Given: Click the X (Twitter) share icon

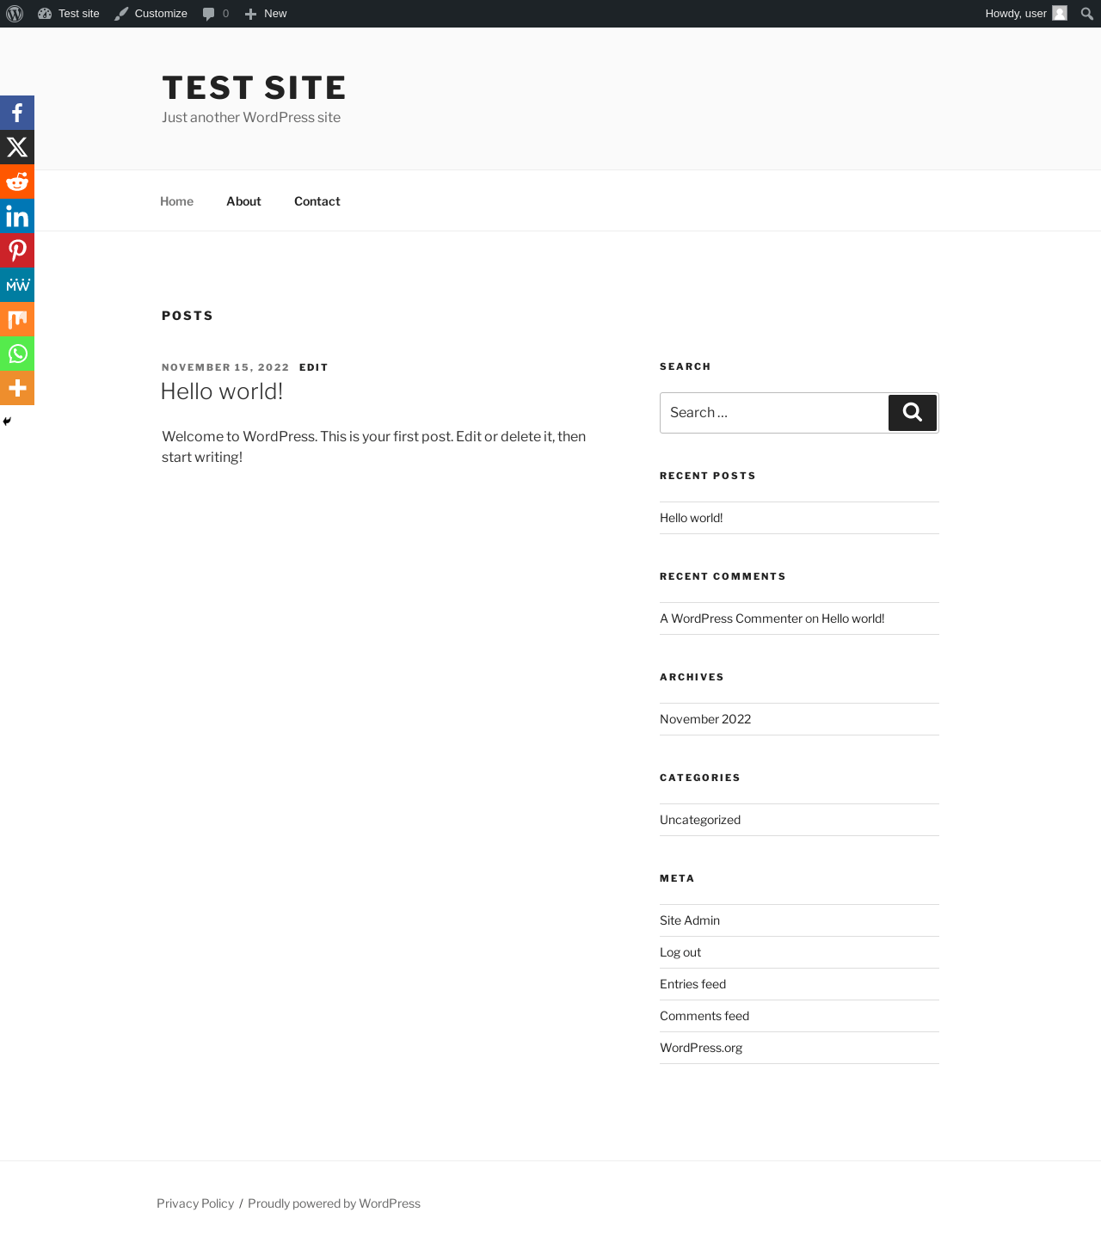Looking at the screenshot, I should (17, 147).
